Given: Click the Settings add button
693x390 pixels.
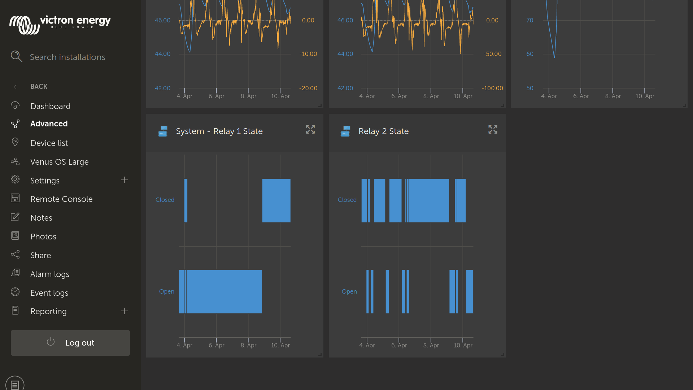Looking at the screenshot, I should 124,180.
